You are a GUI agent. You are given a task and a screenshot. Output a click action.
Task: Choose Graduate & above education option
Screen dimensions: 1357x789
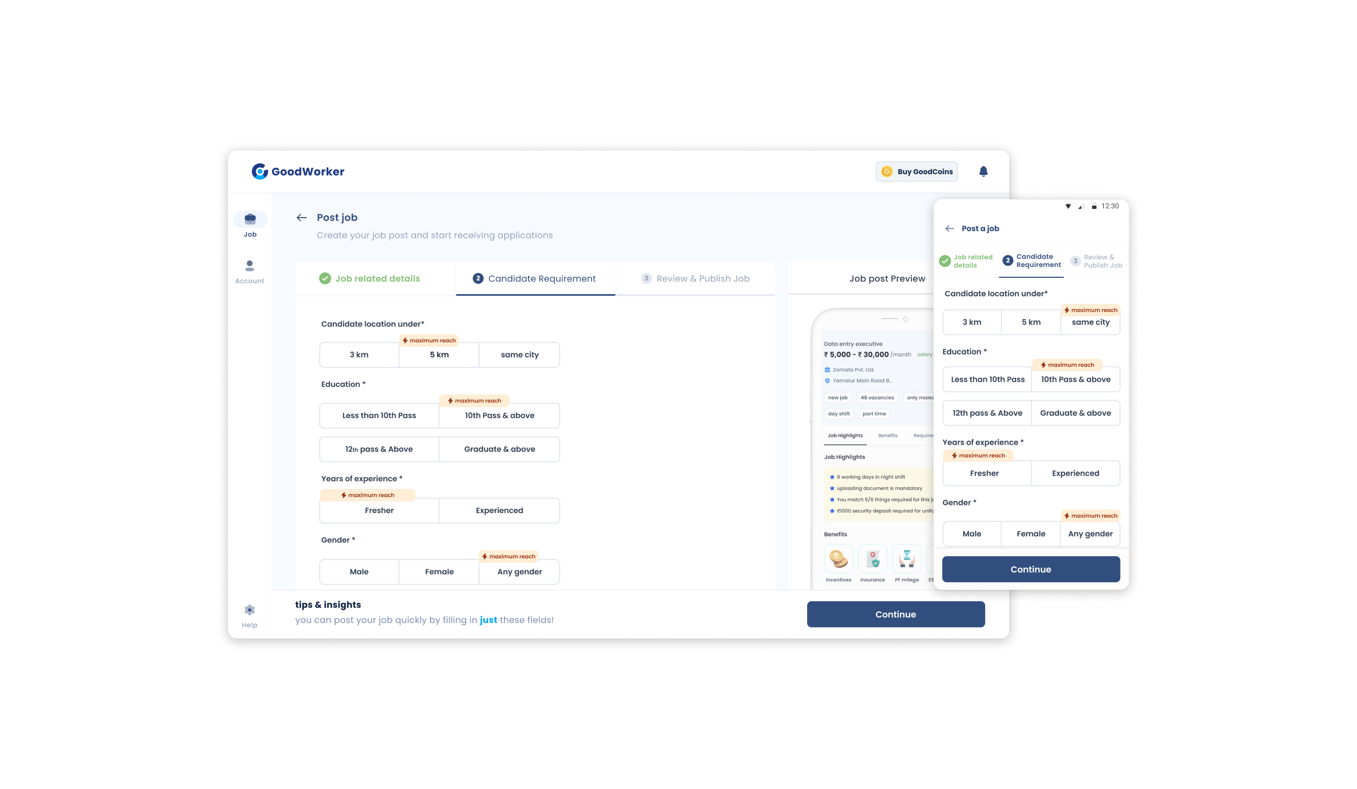[499, 449]
